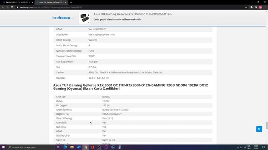Screen dimensions: 268x150
Task: Reload the page with the refresh icon
Action: click(12, 7)
